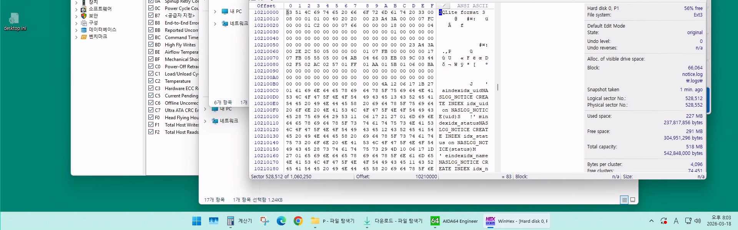The image size is (738, 230).
Task: Open the Windows Start menu
Action: pyautogui.click(x=196, y=221)
